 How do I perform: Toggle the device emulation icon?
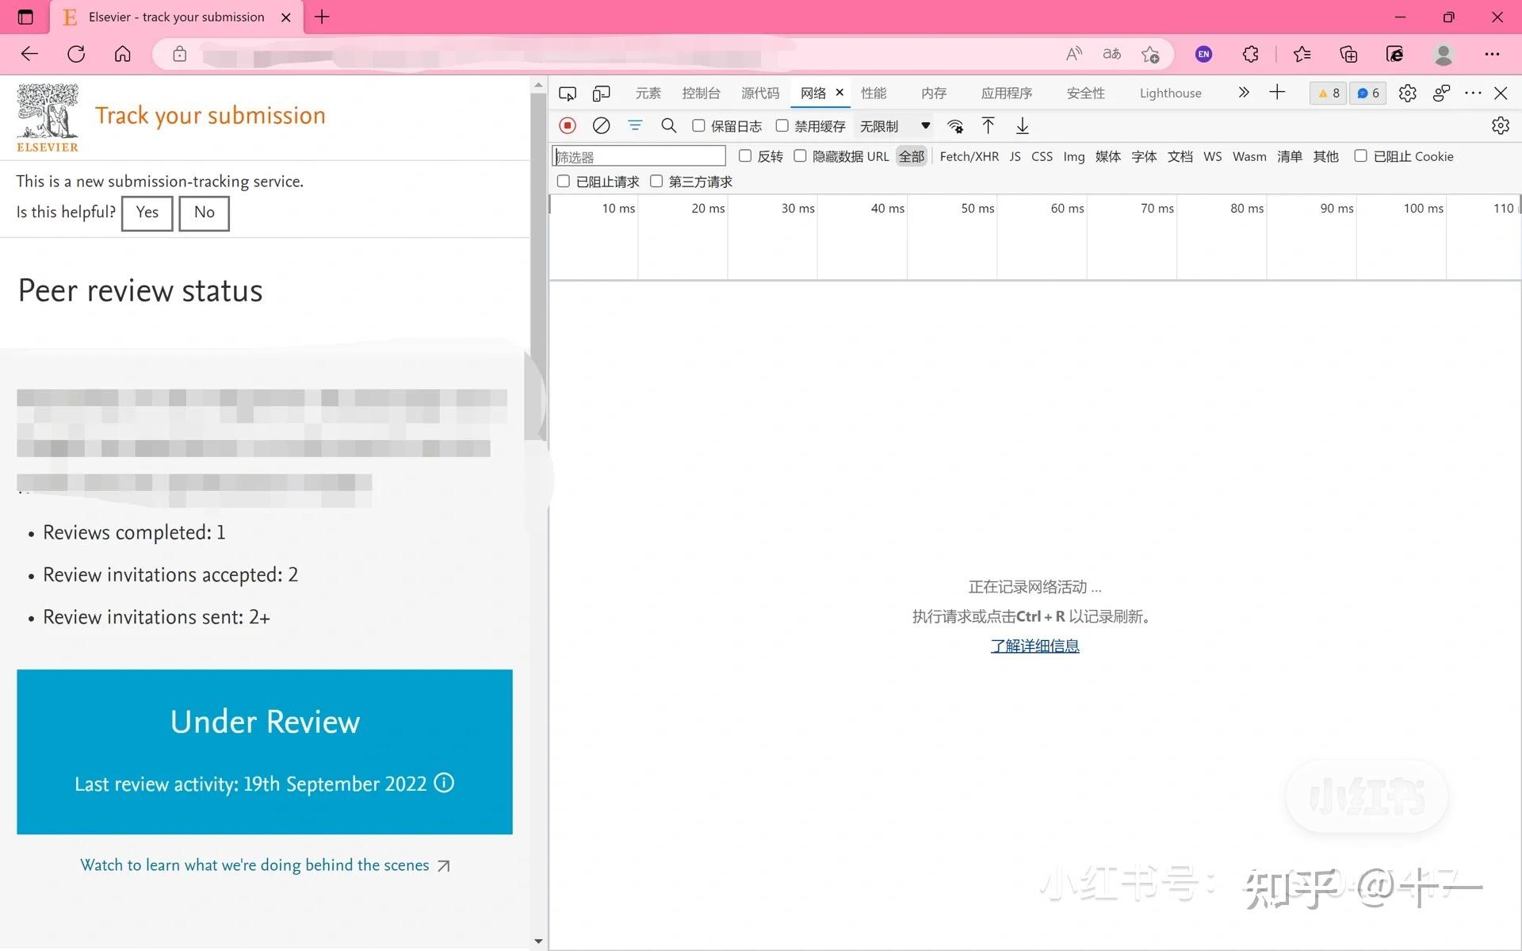point(602,94)
